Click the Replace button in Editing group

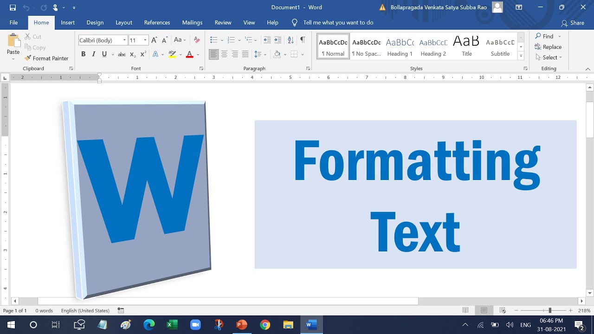coord(548,47)
